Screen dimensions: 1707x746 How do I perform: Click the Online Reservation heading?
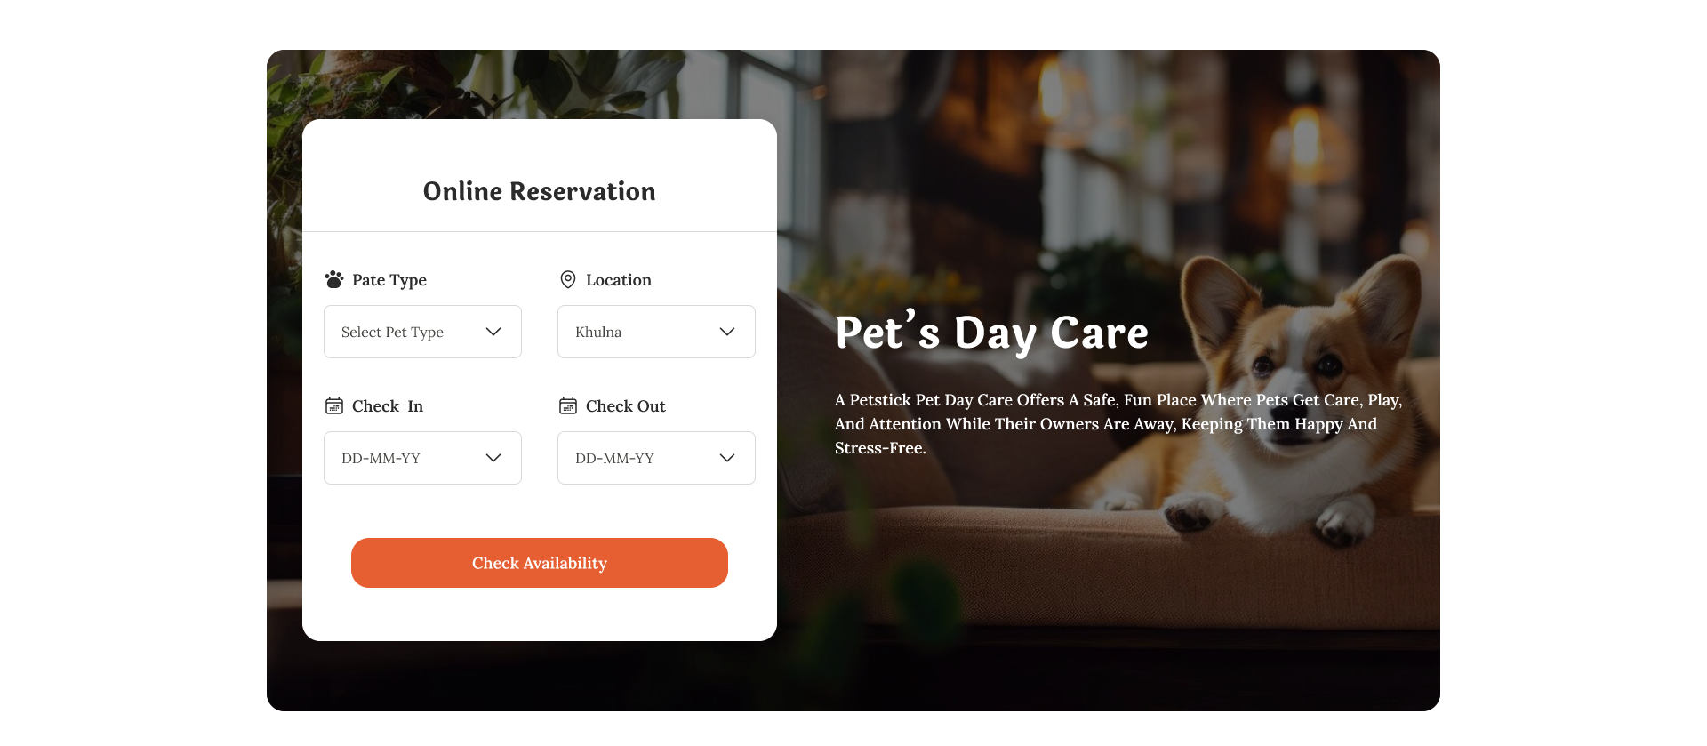coord(540,191)
